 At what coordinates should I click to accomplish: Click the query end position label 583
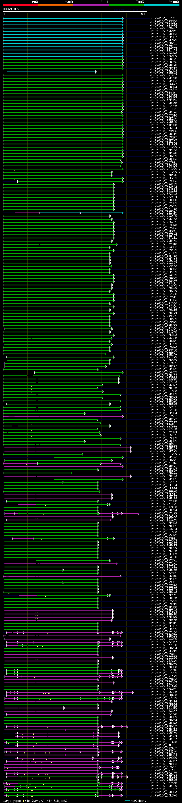click(144, 14)
